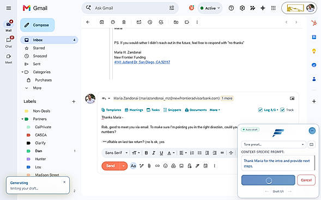Viewport: 321px width, 200px height.
Task: Snooze this conversation
Action: pyautogui.click(x=150, y=22)
